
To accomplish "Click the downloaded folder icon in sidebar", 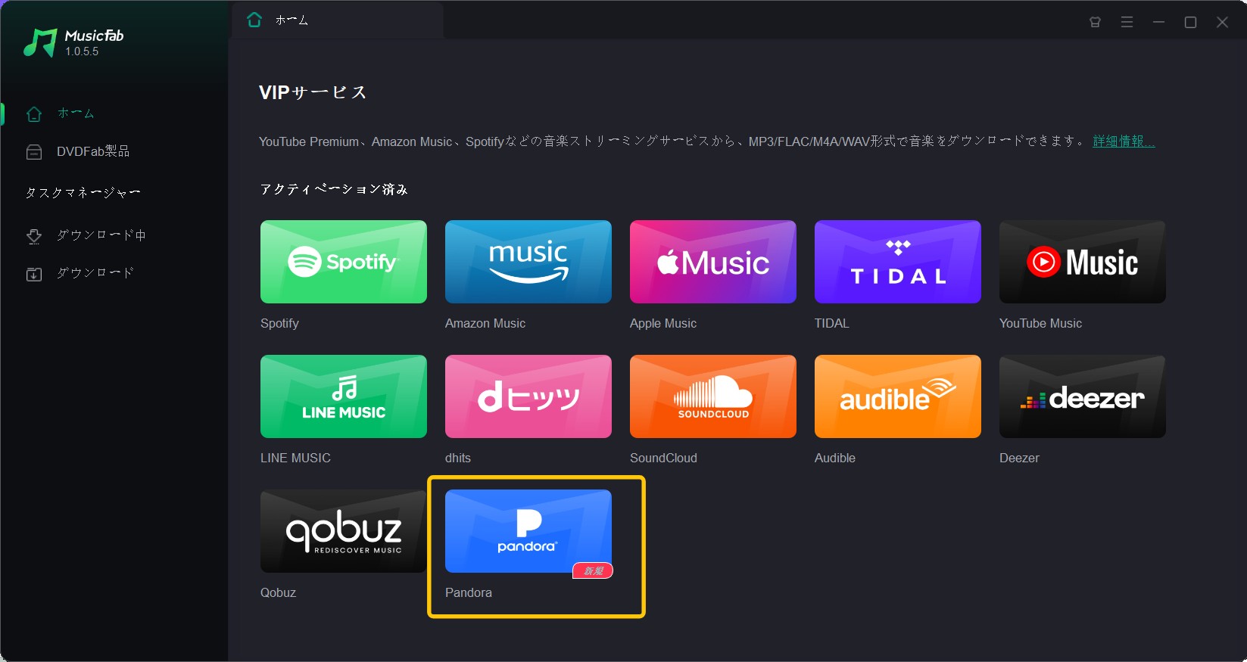I will [x=34, y=274].
